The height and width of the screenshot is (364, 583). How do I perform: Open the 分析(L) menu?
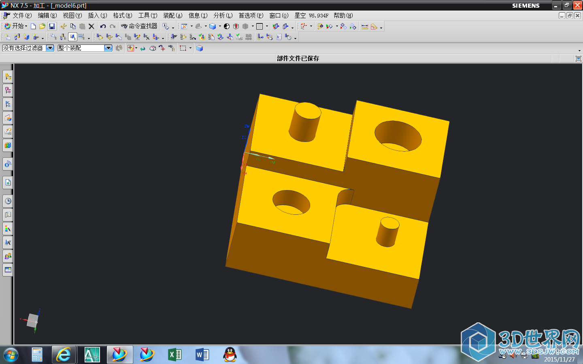coord(223,15)
